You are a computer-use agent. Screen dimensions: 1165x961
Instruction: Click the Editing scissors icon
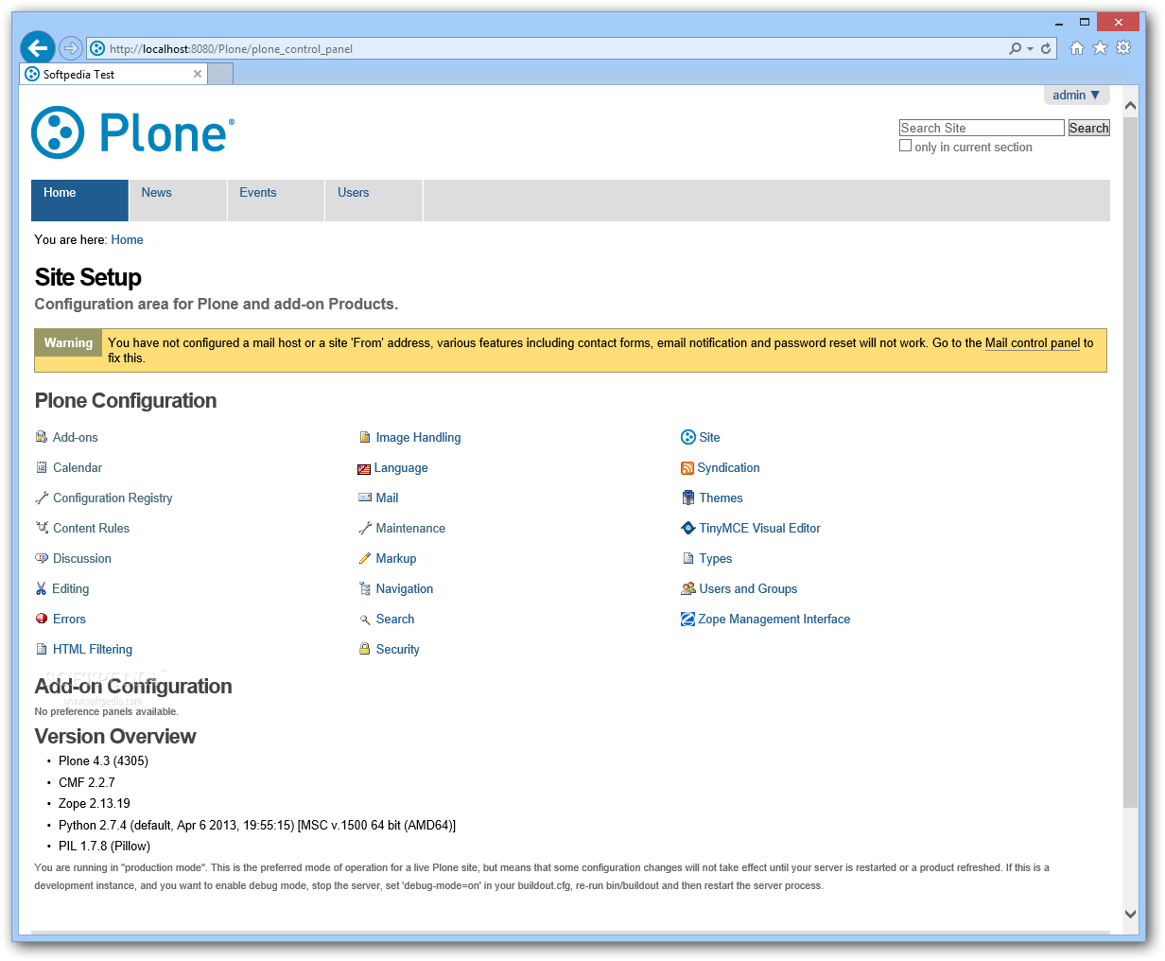point(42,588)
